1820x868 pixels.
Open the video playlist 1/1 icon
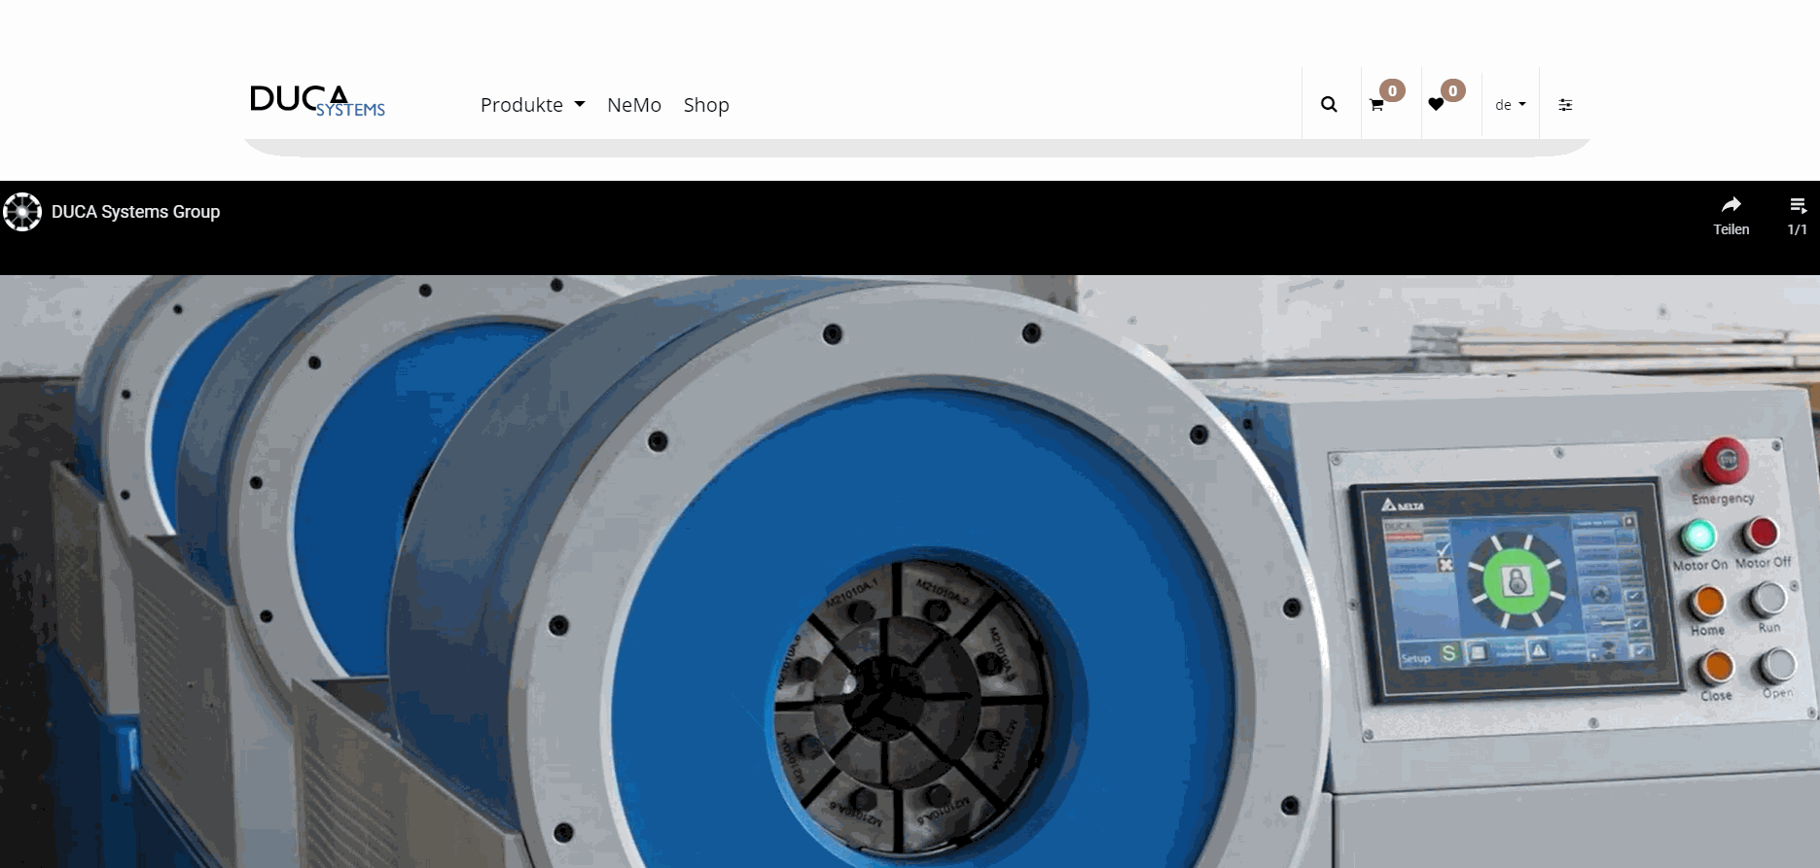click(x=1798, y=216)
